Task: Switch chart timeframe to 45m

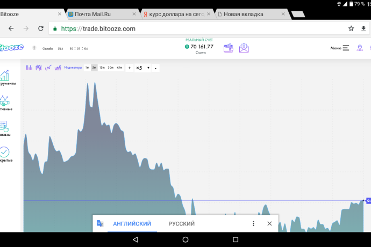Action: (119, 68)
